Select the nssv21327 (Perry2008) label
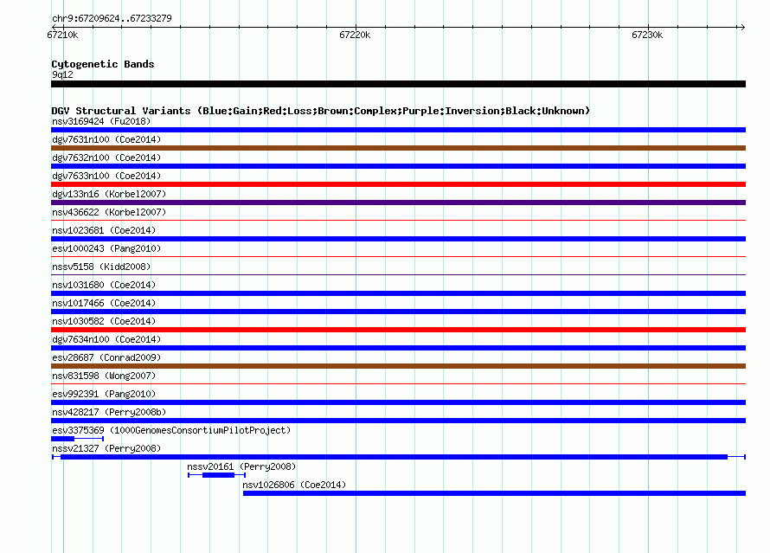This screenshot has height=553, width=770. click(x=106, y=448)
